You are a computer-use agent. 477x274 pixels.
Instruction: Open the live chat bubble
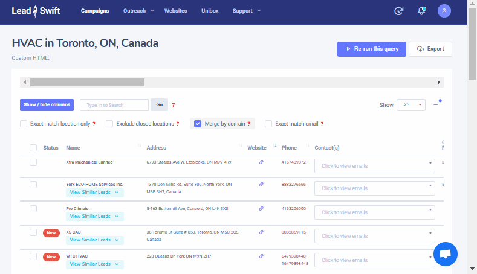tap(446, 254)
